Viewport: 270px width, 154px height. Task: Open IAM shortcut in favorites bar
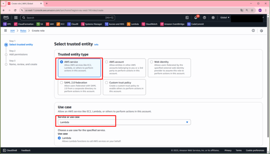coord(50,24)
